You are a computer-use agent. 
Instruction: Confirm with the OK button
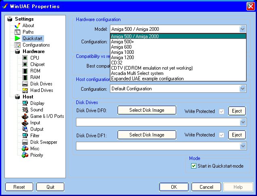174,187
